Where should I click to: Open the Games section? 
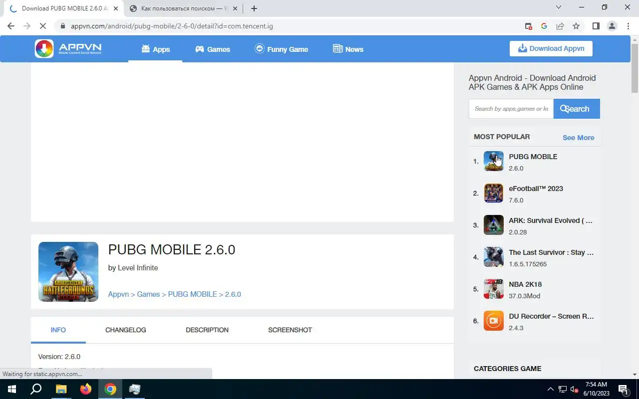[x=212, y=49]
